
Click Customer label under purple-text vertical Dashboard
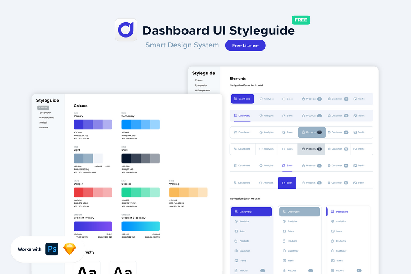coord(341,251)
